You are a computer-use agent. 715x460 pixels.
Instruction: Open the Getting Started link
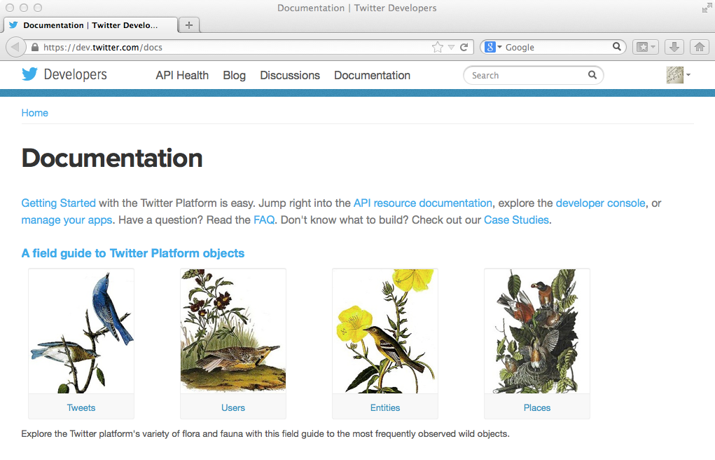(x=58, y=203)
